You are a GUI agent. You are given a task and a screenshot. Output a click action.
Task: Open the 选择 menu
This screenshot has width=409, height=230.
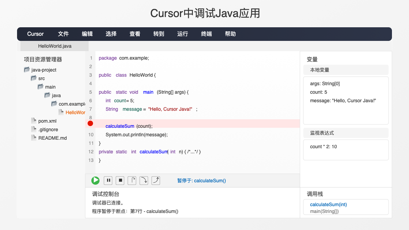pyautogui.click(x=111, y=34)
